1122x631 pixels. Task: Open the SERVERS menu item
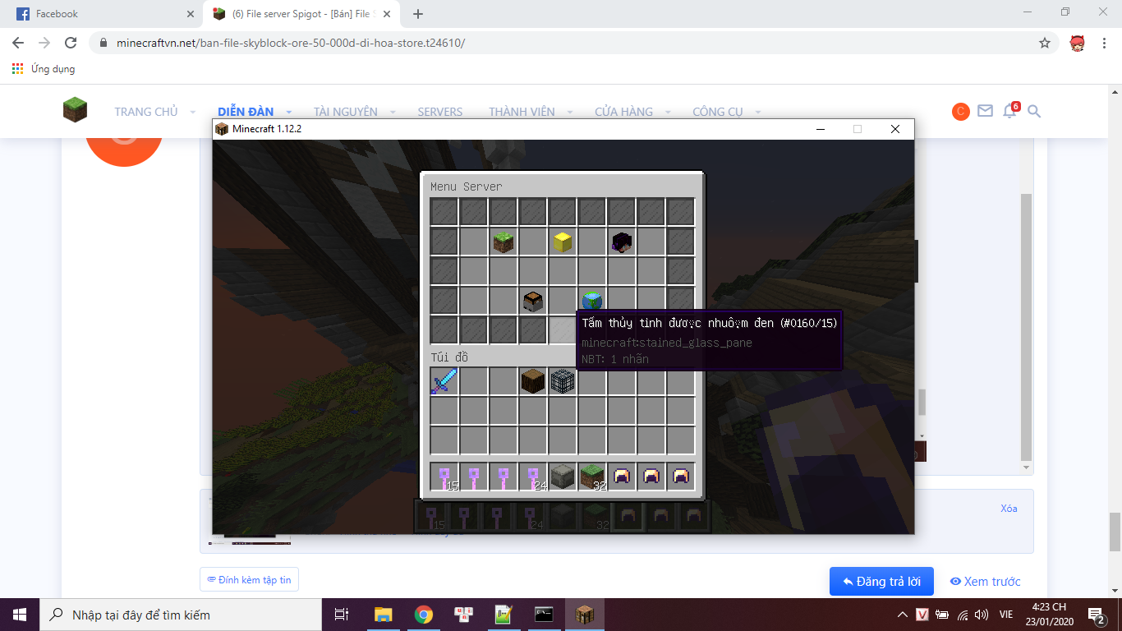click(440, 112)
